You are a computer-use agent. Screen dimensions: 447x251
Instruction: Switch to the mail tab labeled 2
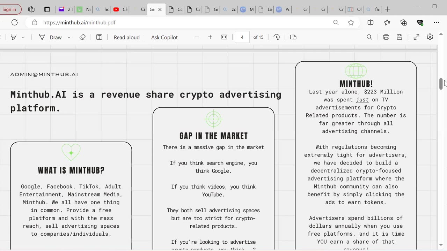point(65,9)
